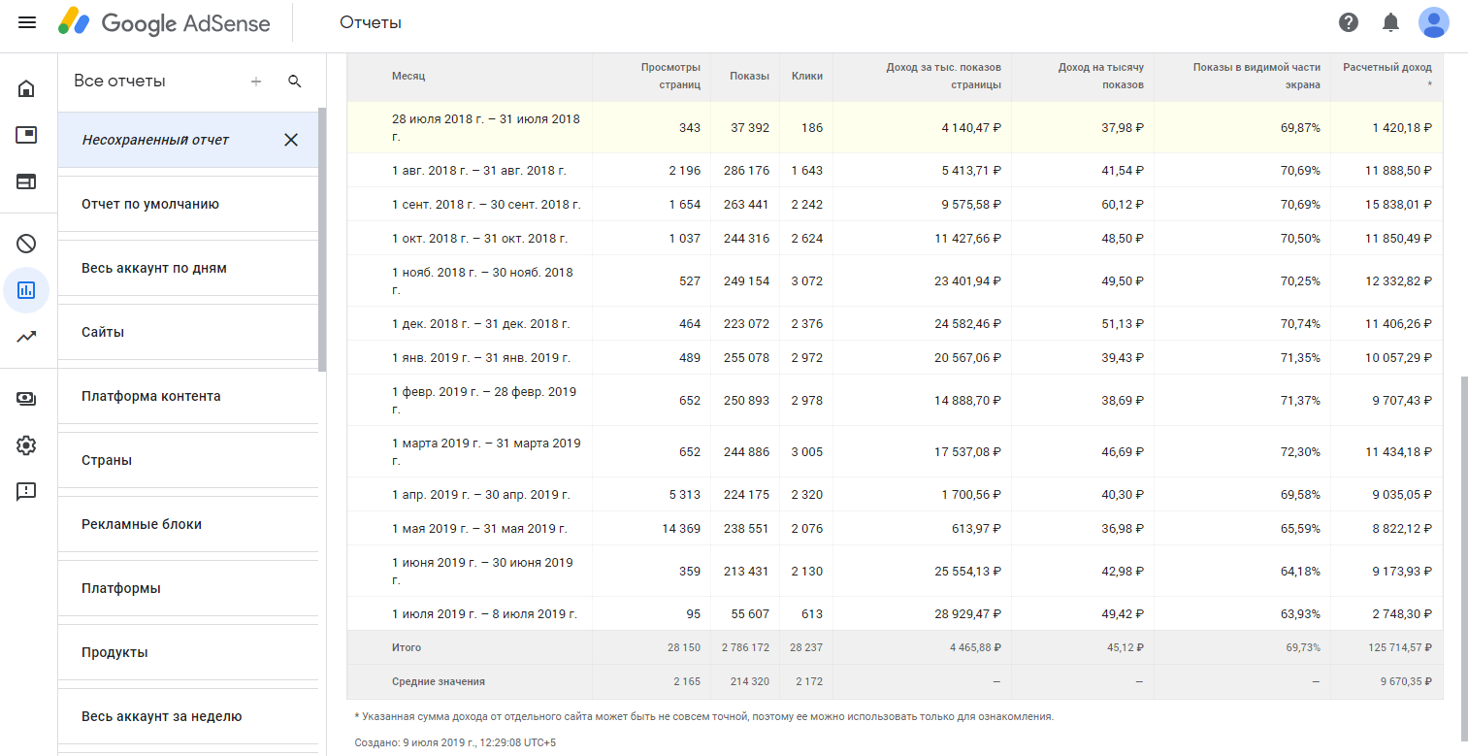Open the Ads section icon

click(x=26, y=135)
